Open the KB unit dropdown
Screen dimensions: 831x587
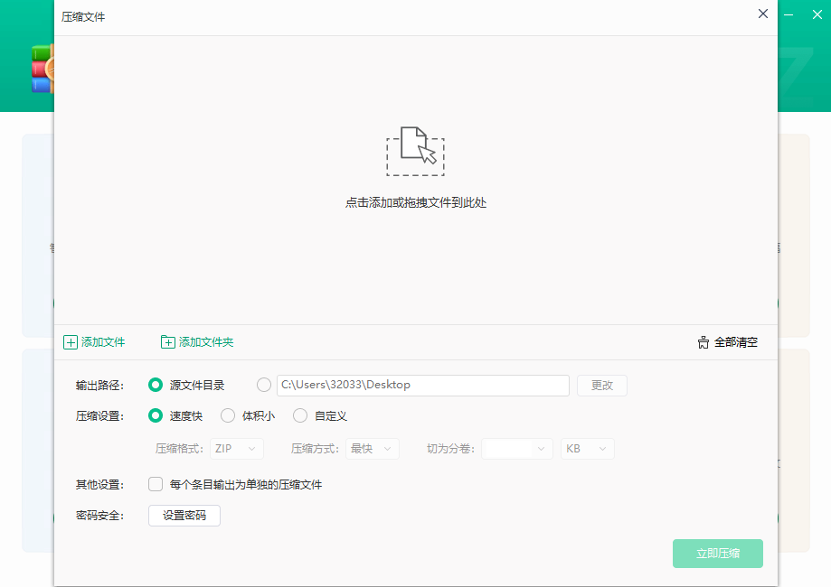(x=587, y=449)
